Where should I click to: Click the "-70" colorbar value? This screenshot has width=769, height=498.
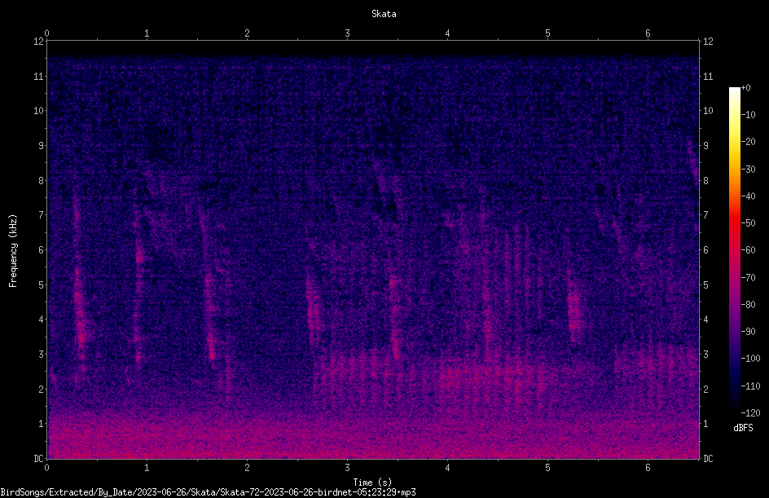click(x=749, y=278)
